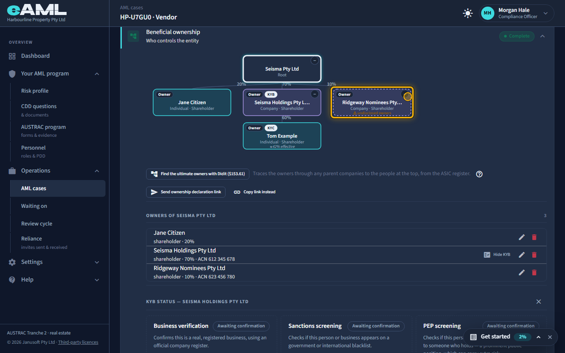Go to Review cycle

pos(58,224)
